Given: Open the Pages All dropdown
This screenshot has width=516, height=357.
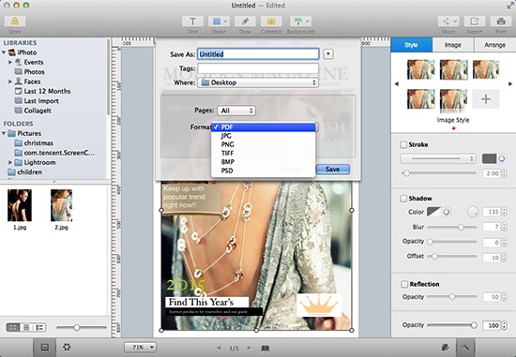Looking at the screenshot, I should coord(235,111).
